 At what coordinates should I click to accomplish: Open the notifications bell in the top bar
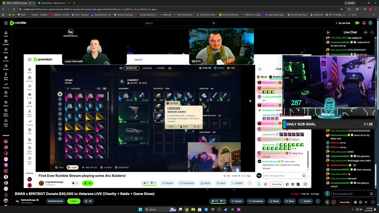pos(364,23)
